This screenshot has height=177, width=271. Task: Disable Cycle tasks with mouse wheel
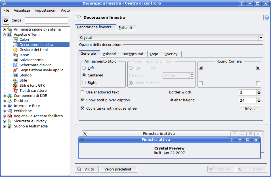(83, 108)
